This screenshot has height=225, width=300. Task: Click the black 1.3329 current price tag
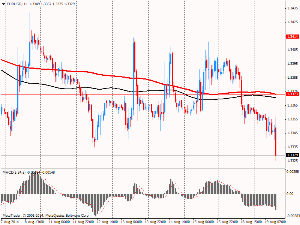(x=292, y=155)
